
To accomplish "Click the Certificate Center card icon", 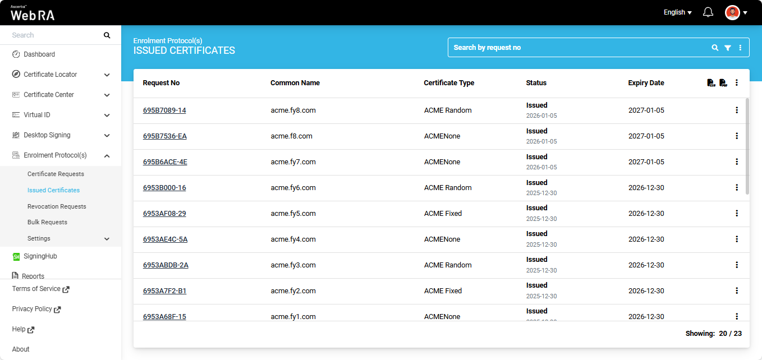I will coord(16,95).
